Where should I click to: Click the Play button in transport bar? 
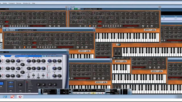[98, 93]
